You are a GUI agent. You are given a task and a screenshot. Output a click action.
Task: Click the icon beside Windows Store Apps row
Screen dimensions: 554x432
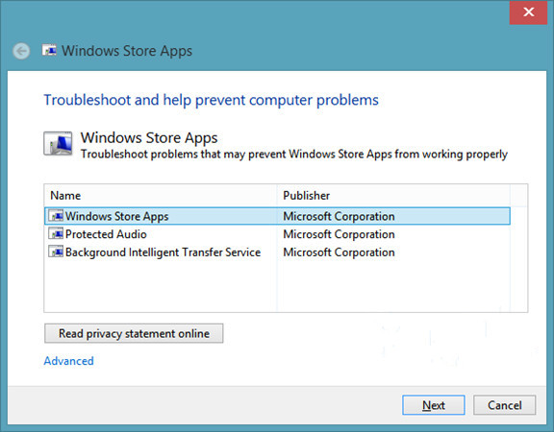coord(56,215)
